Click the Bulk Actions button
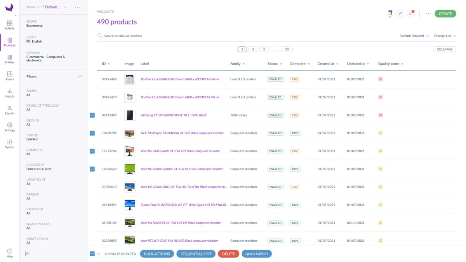466x262 pixels. (157, 254)
